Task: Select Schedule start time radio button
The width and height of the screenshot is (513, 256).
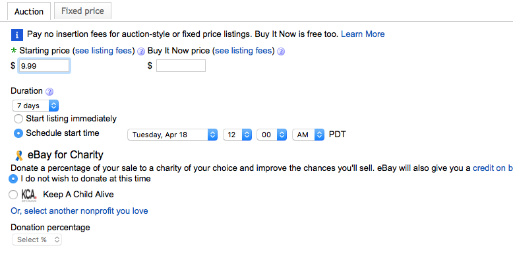Action: [x=18, y=133]
